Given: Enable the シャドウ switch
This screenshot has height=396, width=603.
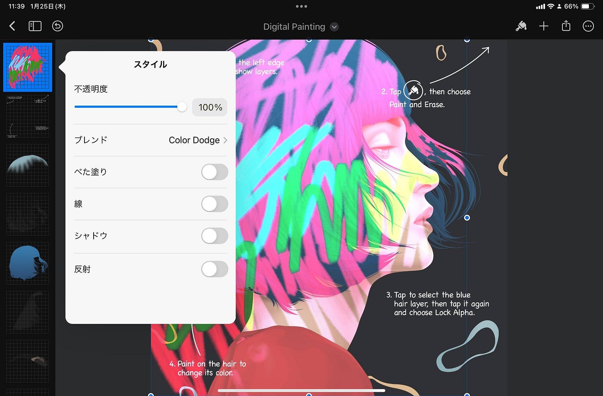Looking at the screenshot, I should coord(215,236).
